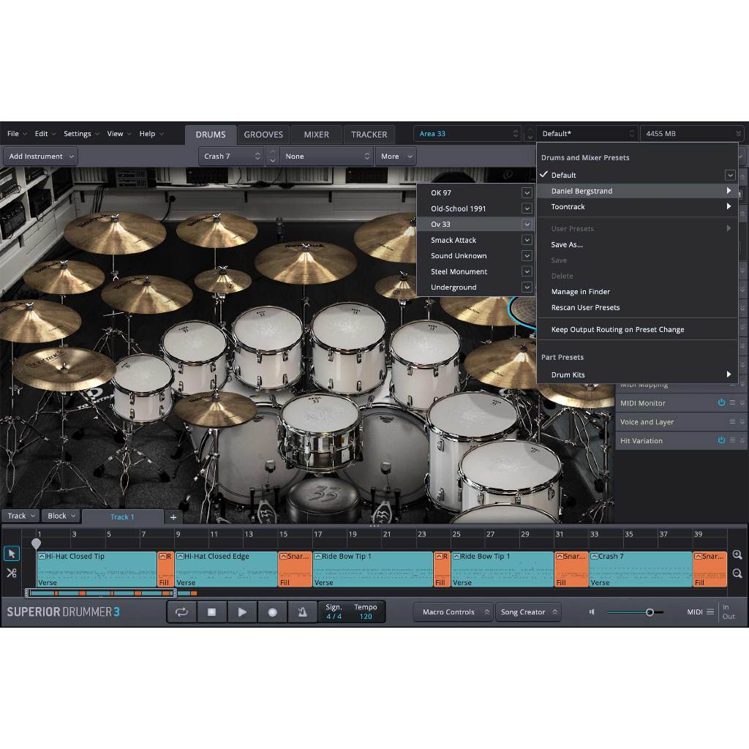Choose Save As... from preset menu
The image size is (749, 749).
[x=567, y=245]
